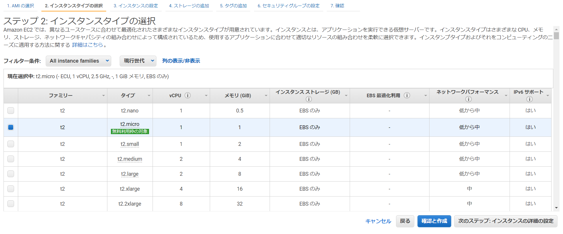Open the メモリ (GiB) column sort arrow

click(266, 96)
